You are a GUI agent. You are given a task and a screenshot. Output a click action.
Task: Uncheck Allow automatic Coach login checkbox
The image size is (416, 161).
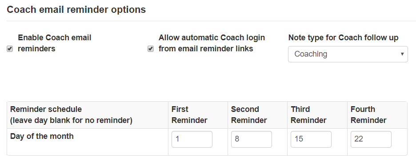pos(151,49)
